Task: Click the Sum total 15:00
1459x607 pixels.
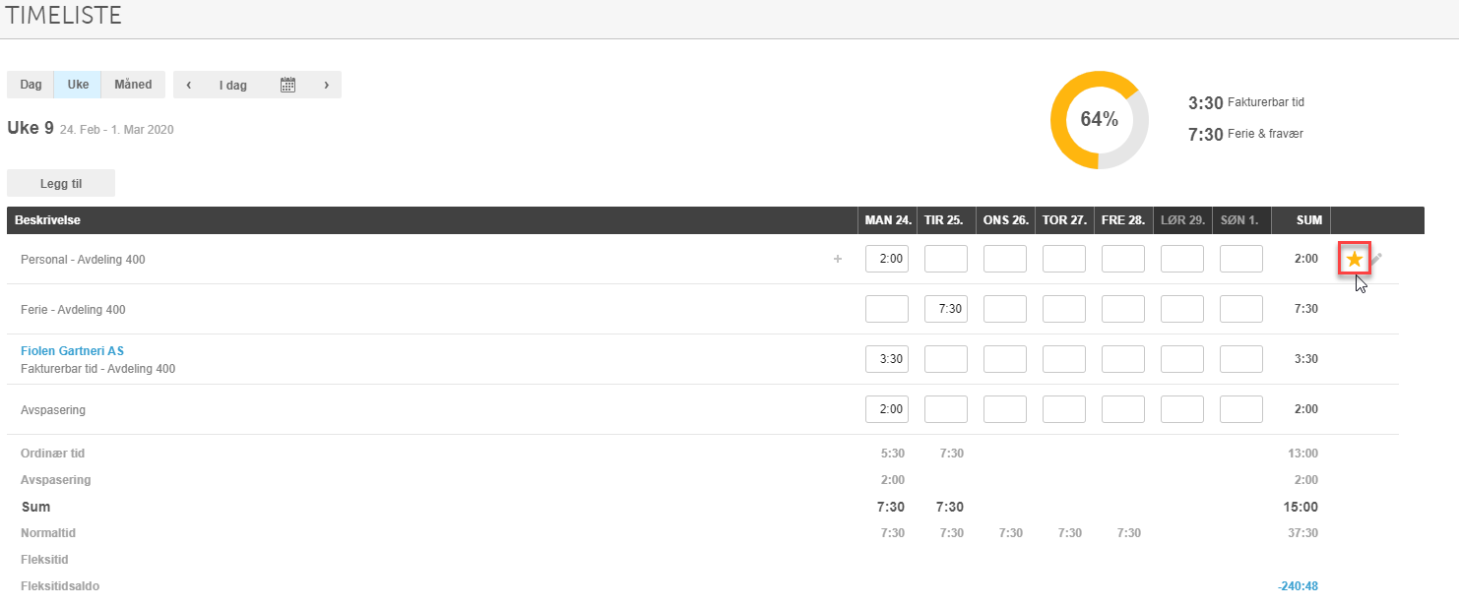Action: click(x=1301, y=508)
